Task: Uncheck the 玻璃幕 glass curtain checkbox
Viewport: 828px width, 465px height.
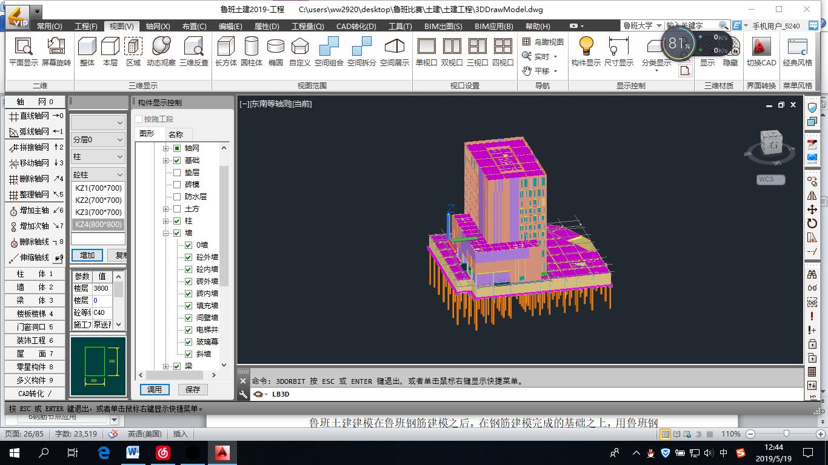Action: [189, 342]
